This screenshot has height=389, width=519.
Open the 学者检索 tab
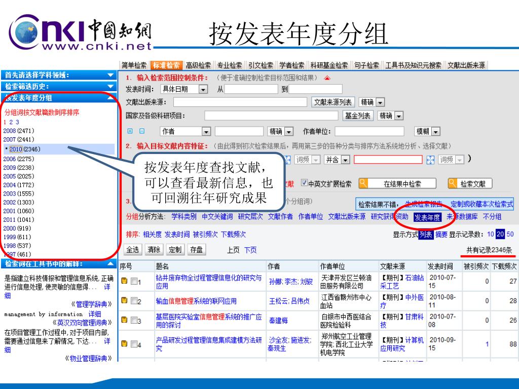pos(291,65)
